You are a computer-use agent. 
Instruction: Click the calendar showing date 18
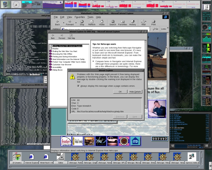click(207, 7)
